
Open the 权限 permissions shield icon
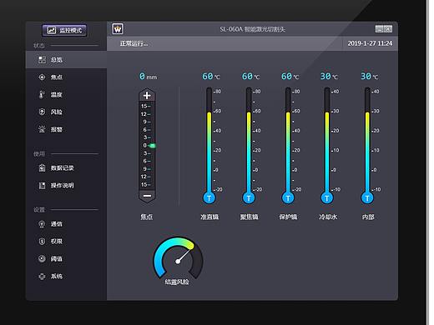42,242
